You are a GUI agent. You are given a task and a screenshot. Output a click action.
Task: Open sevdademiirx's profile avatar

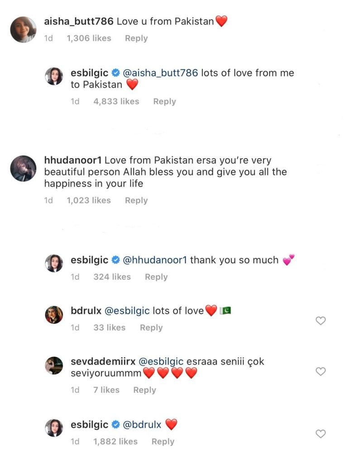(54, 366)
